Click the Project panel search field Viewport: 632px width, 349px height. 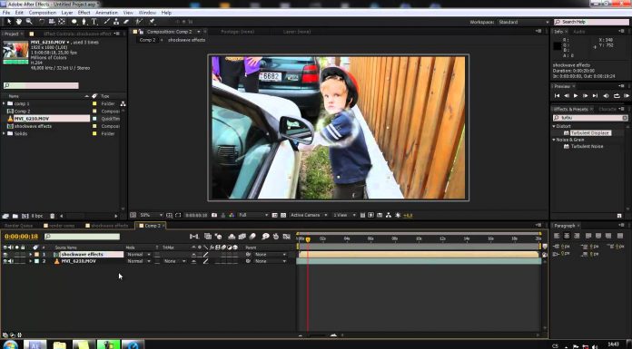41,86
